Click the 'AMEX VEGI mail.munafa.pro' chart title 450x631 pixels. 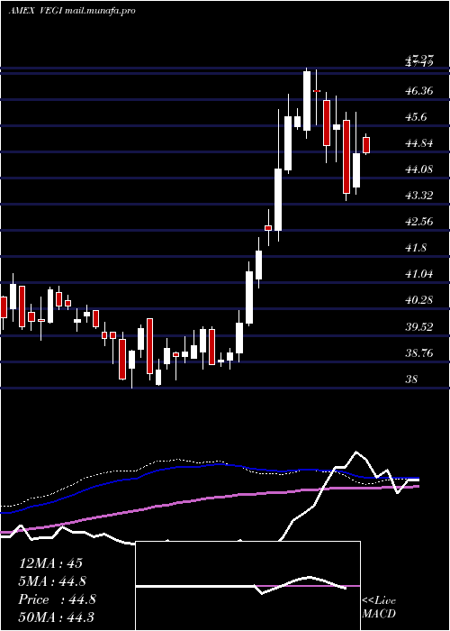point(71,11)
